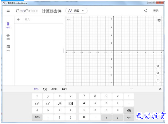Viewport: 168px width, 124px height.
Task: Tap the plus key on keyboard
Action: (x=118, y=103)
